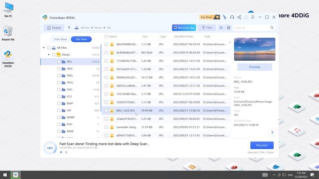319x179 pixels.
Task: Open This PC desktop icon
Action: point(8,9)
